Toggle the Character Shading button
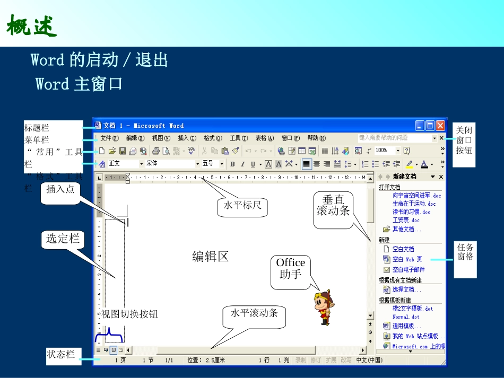504x378 pixels. click(x=279, y=164)
